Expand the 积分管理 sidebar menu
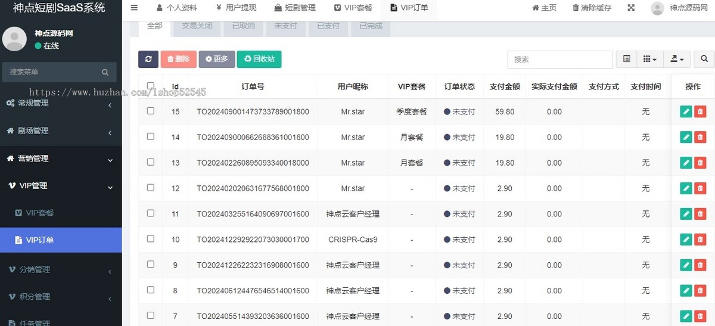The image size is (715, 326). click(61, 297)
